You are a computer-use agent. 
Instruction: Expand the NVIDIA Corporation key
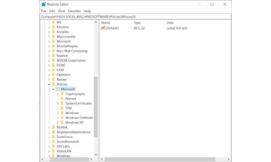(49, 60)
